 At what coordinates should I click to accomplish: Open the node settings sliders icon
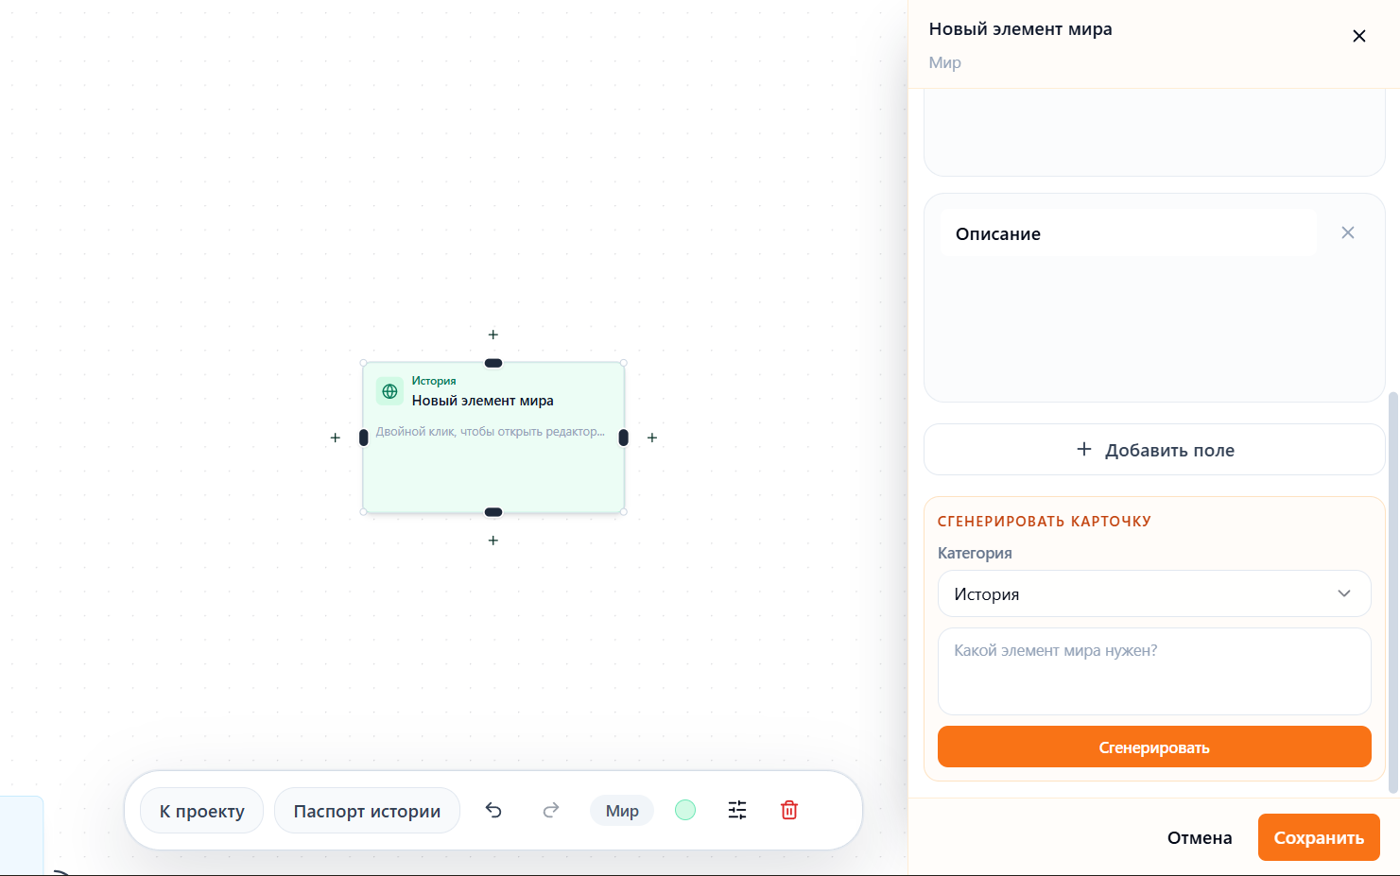coord(737,810)
